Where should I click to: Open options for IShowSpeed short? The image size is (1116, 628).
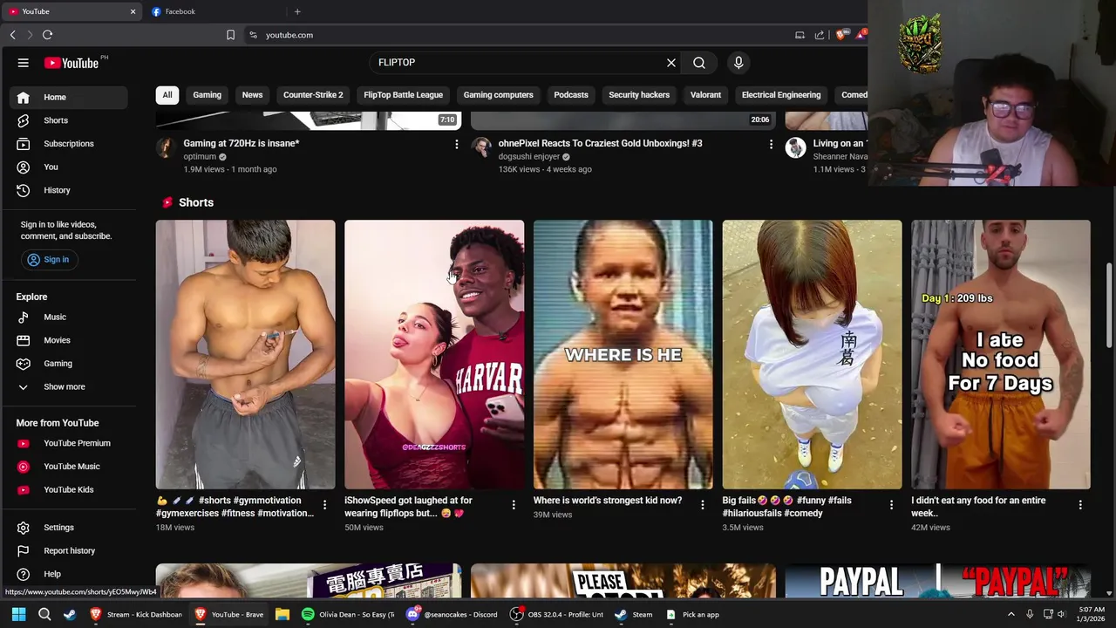pos(514,505)
